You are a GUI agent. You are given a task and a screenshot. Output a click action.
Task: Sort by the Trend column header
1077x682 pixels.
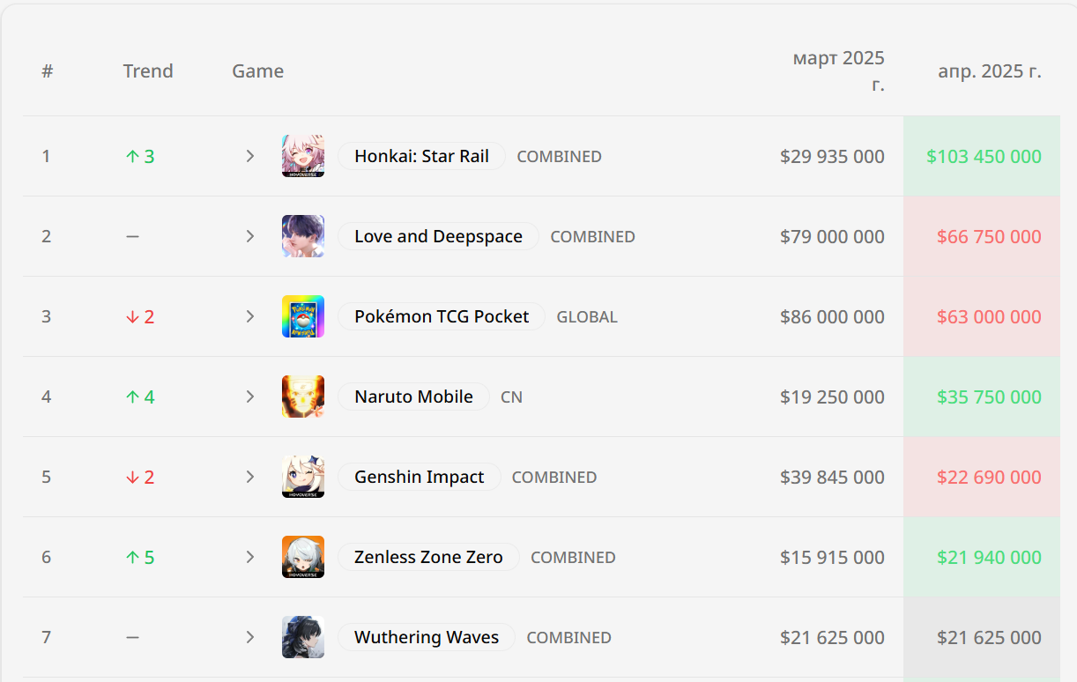pos(148,71)
